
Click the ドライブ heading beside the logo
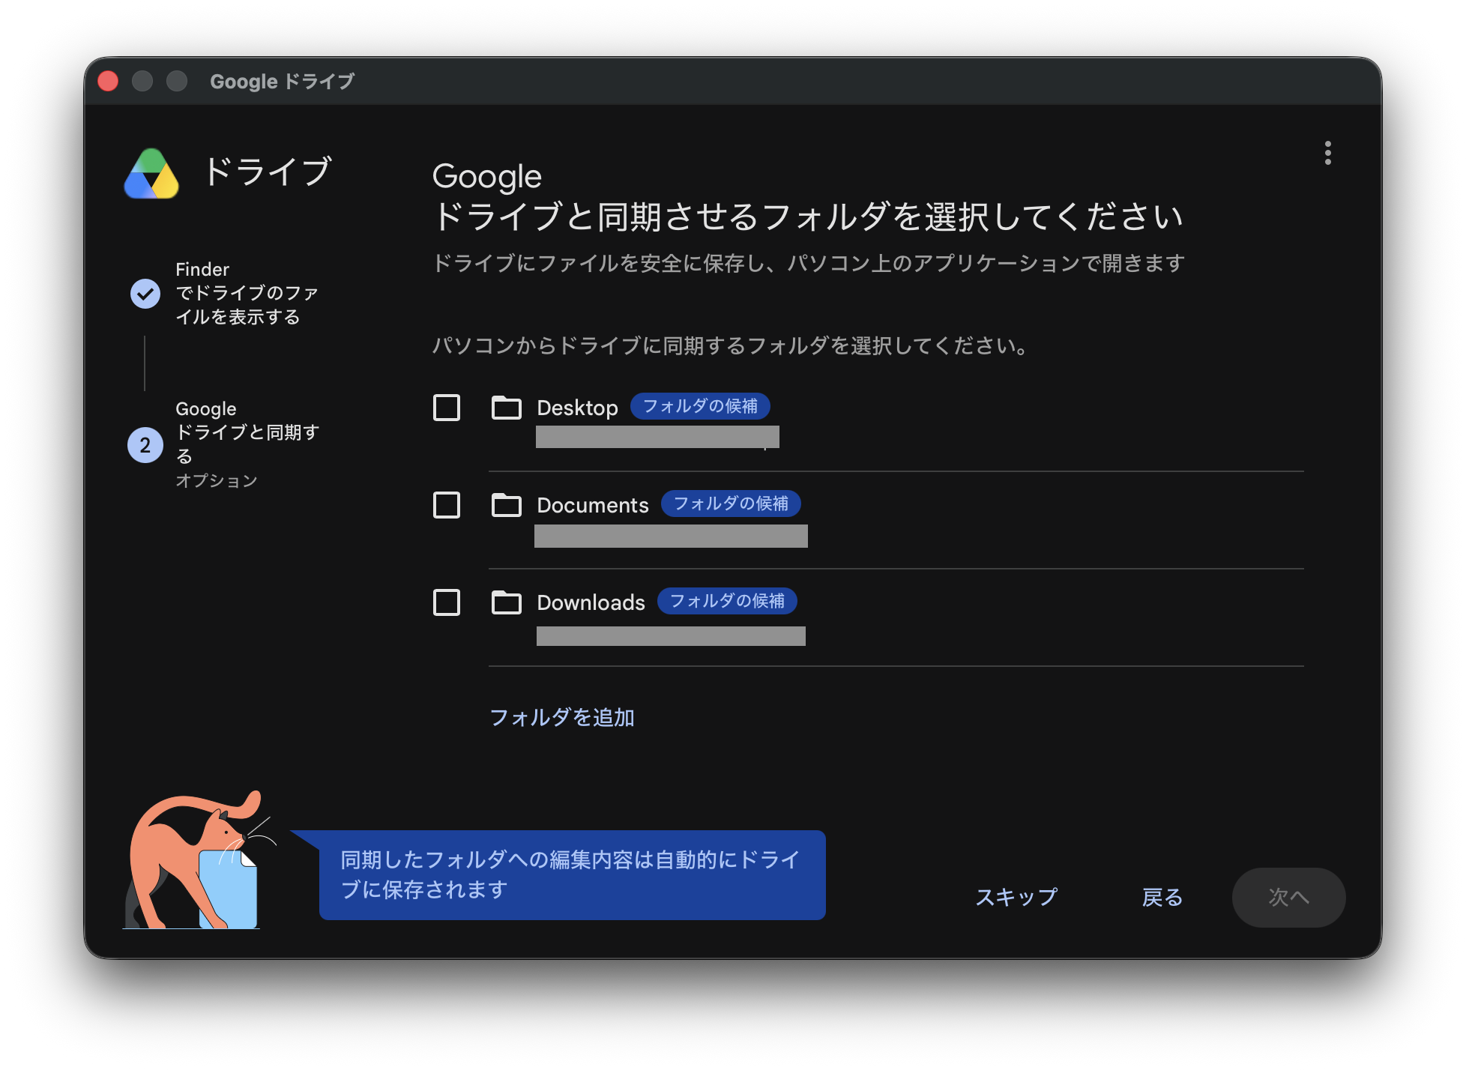[268, 172]
